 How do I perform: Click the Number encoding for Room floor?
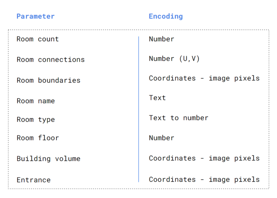(x=161, y=138)
